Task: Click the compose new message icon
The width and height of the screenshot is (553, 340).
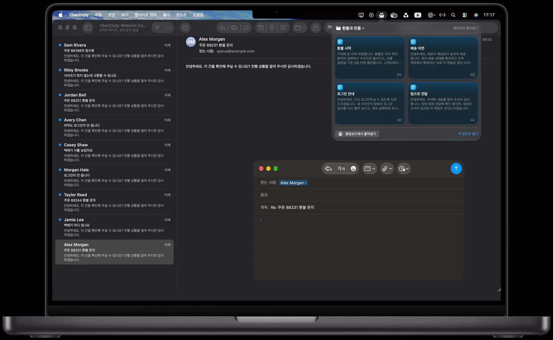Action: [185, 28]
